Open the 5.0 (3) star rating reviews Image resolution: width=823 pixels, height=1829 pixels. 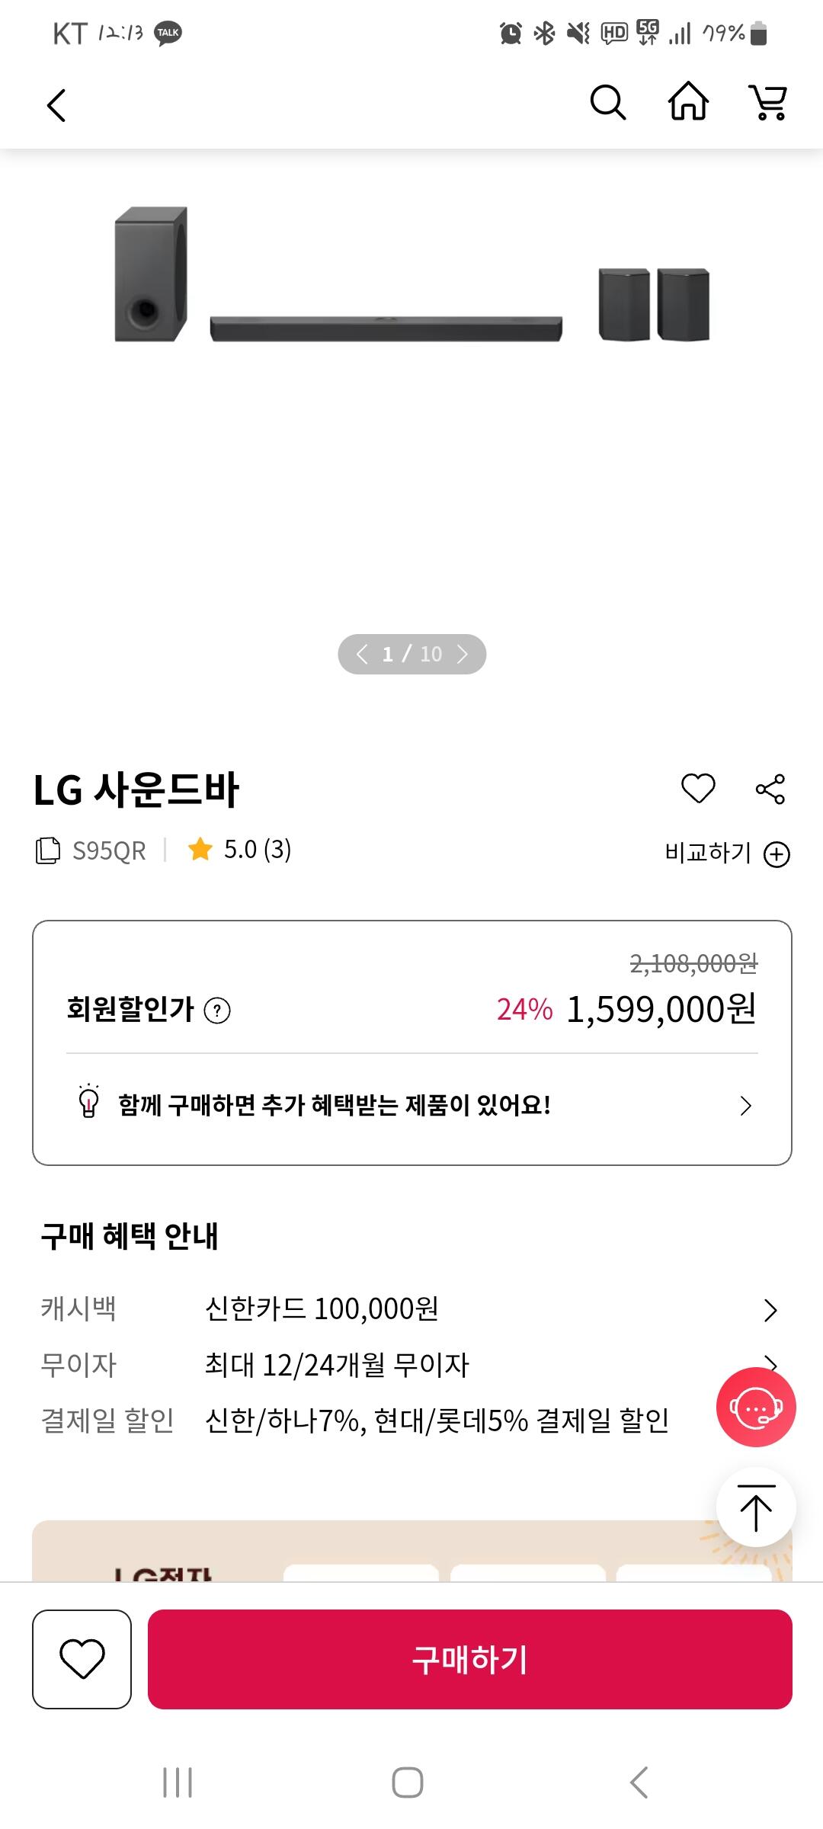240,850
